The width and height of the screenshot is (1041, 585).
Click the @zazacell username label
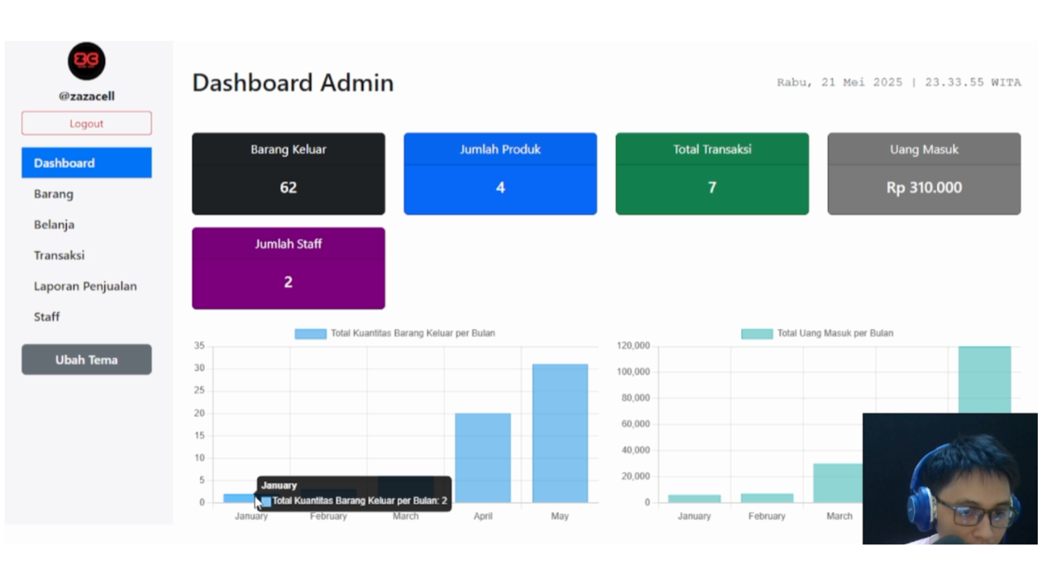coord(86,96)
